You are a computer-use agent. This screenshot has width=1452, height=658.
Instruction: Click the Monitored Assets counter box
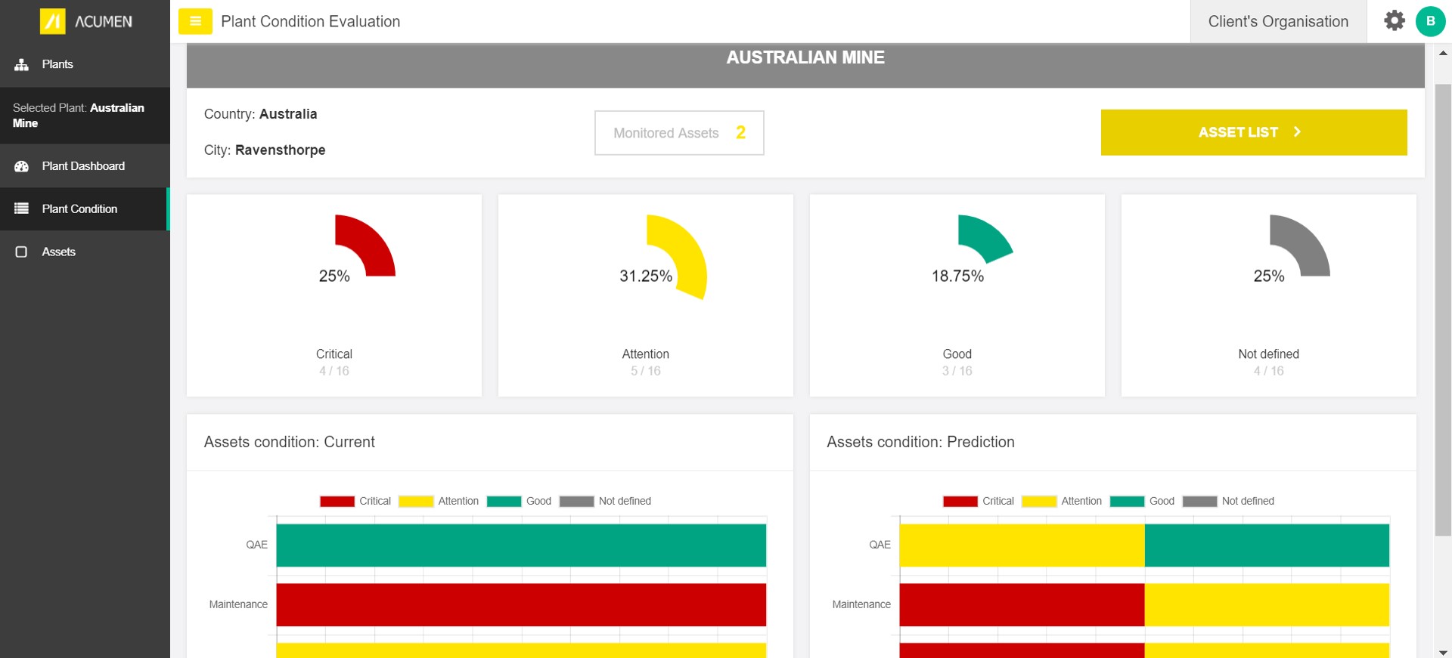tap(679, 133)
